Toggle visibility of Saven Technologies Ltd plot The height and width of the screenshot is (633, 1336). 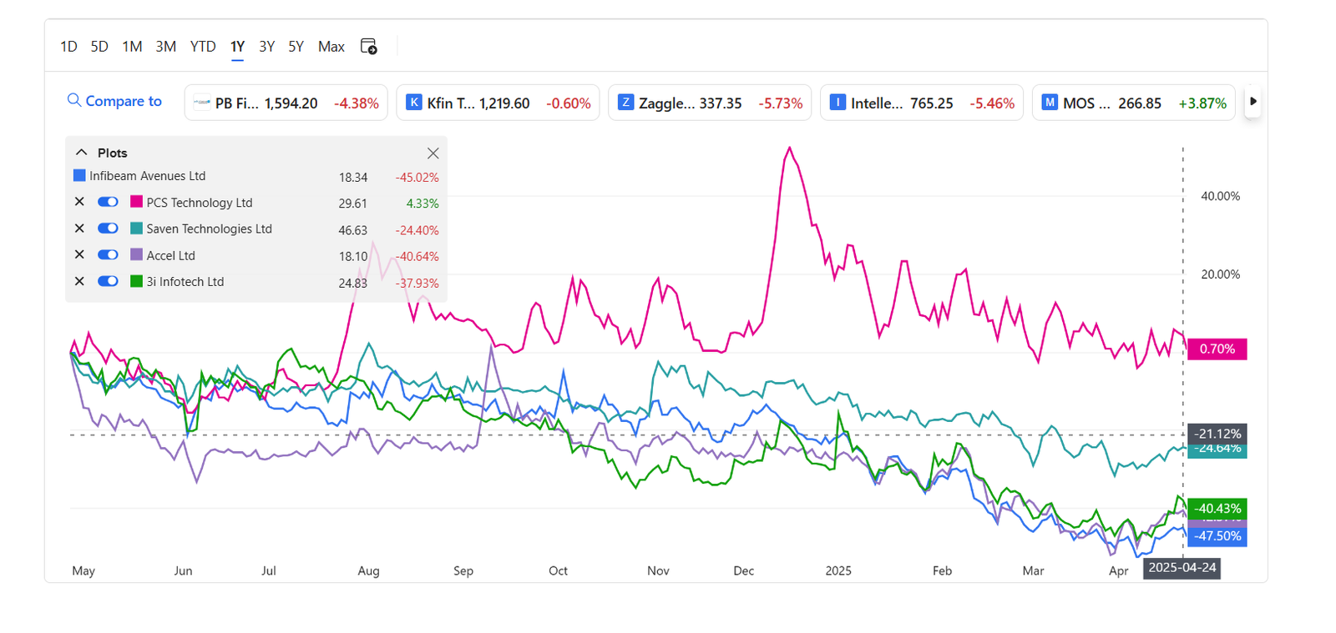(x=108, y=229)
